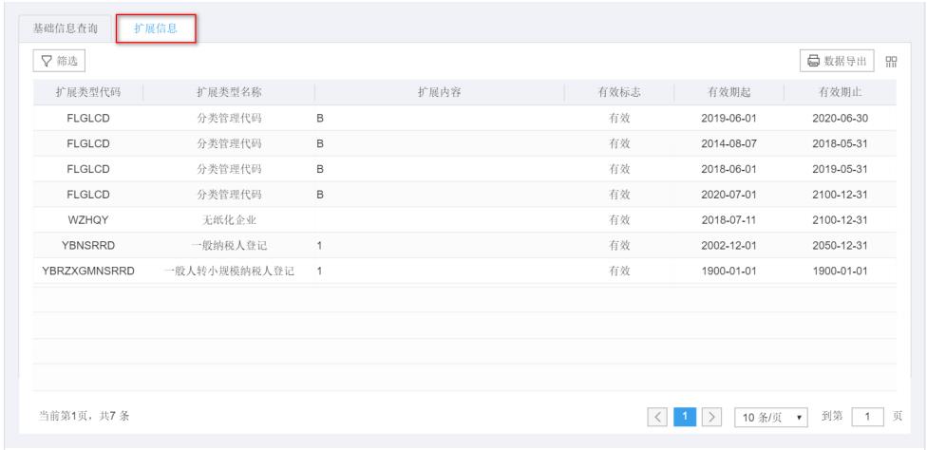
Task: Click the 筛选 filter button
Action: pyautogui.click(x=59, y=62)
